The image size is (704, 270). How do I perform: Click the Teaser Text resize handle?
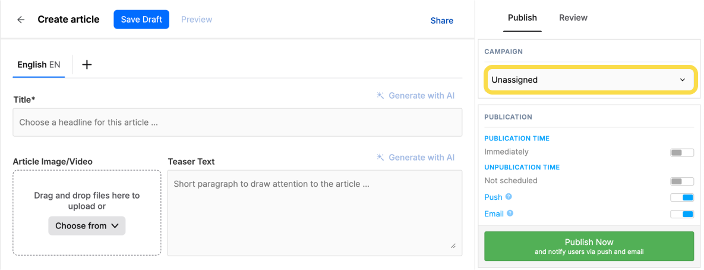pos(453,246)
